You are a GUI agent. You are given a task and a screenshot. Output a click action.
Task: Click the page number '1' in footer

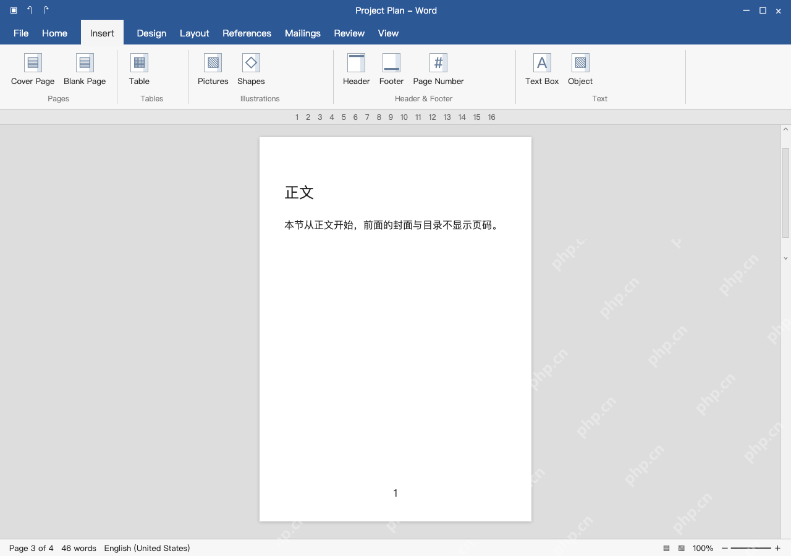(x=395, y=492)
